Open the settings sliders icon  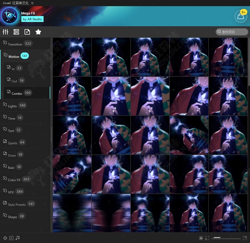click(x=5, y=32)
